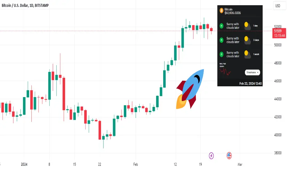This screenshot has width=287, height=169.
Task: Click the rocket sticker on the chart
Action: (190, 89)
